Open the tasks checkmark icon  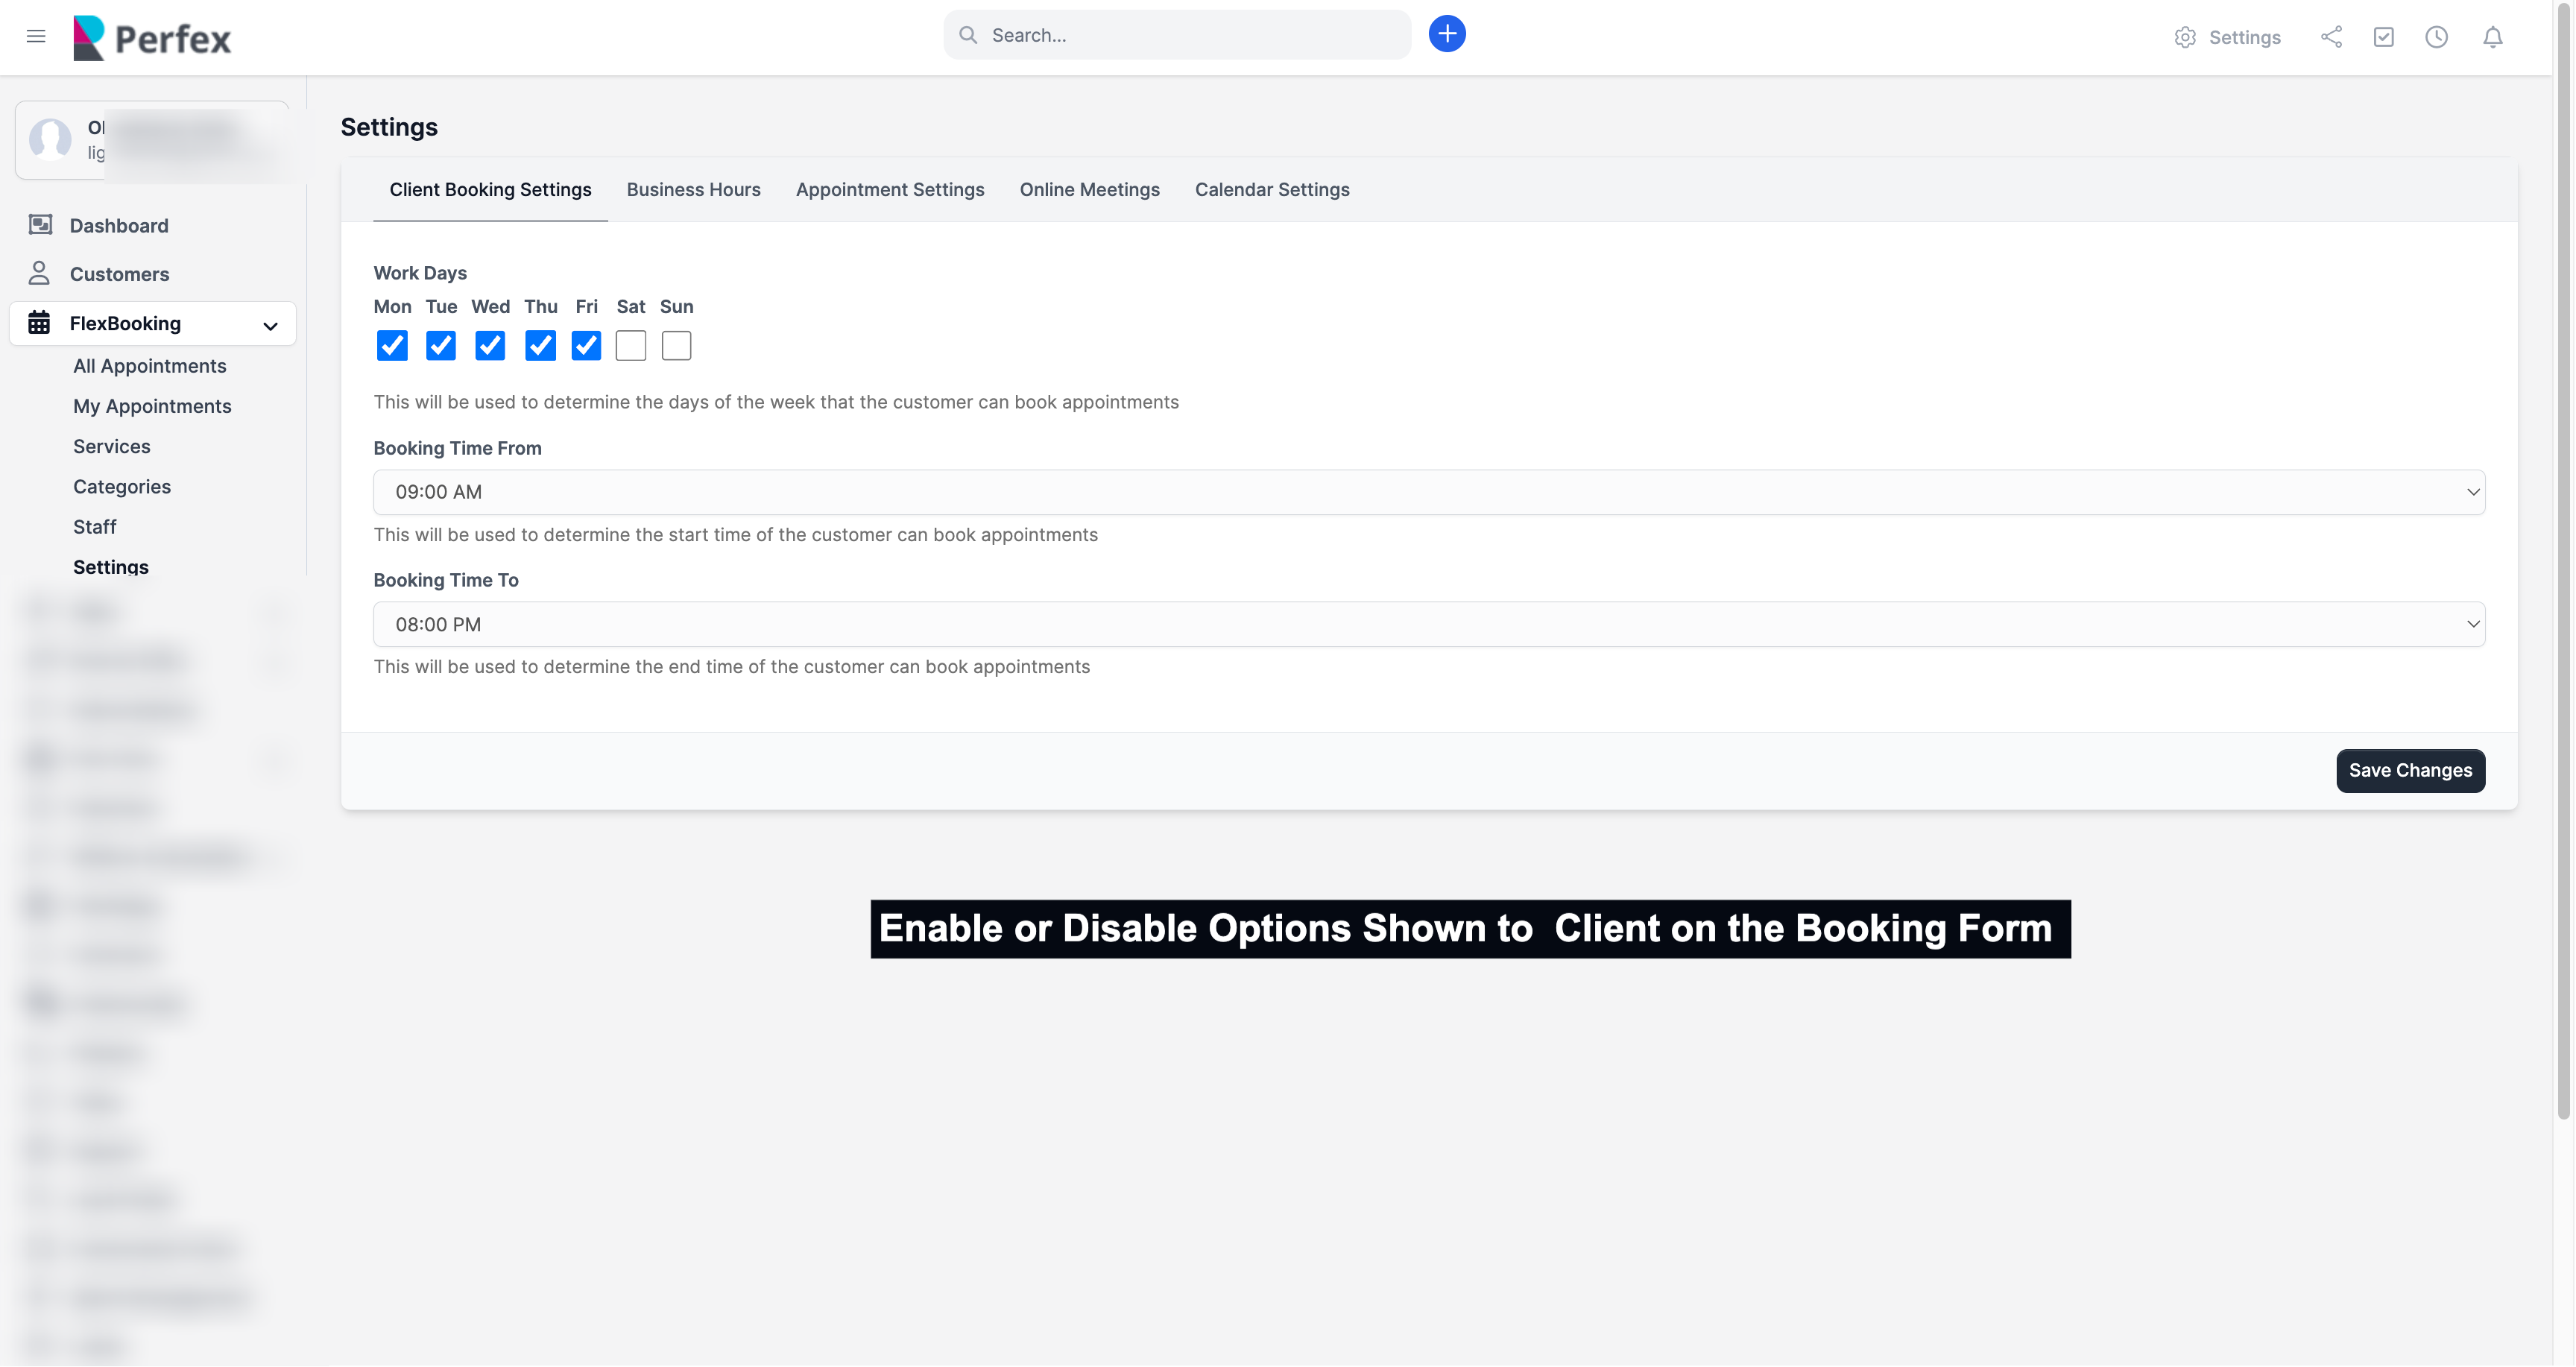click(2383, 37)
